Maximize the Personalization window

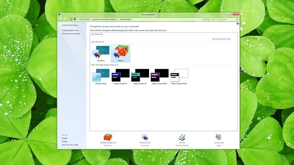coord(231,14)
